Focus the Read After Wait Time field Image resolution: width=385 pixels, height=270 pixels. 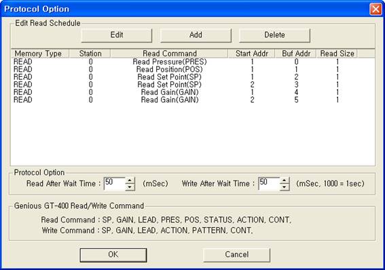point(115,184)
